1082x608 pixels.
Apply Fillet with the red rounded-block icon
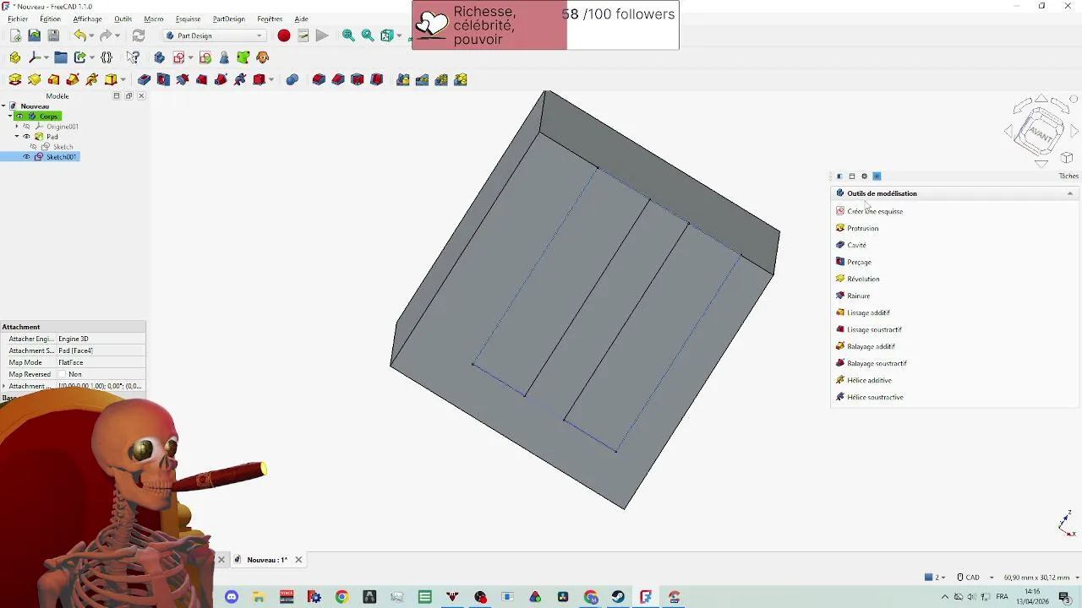319,79
